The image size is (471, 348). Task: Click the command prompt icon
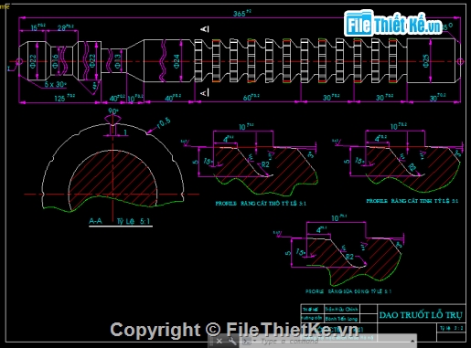pos(246,342)
